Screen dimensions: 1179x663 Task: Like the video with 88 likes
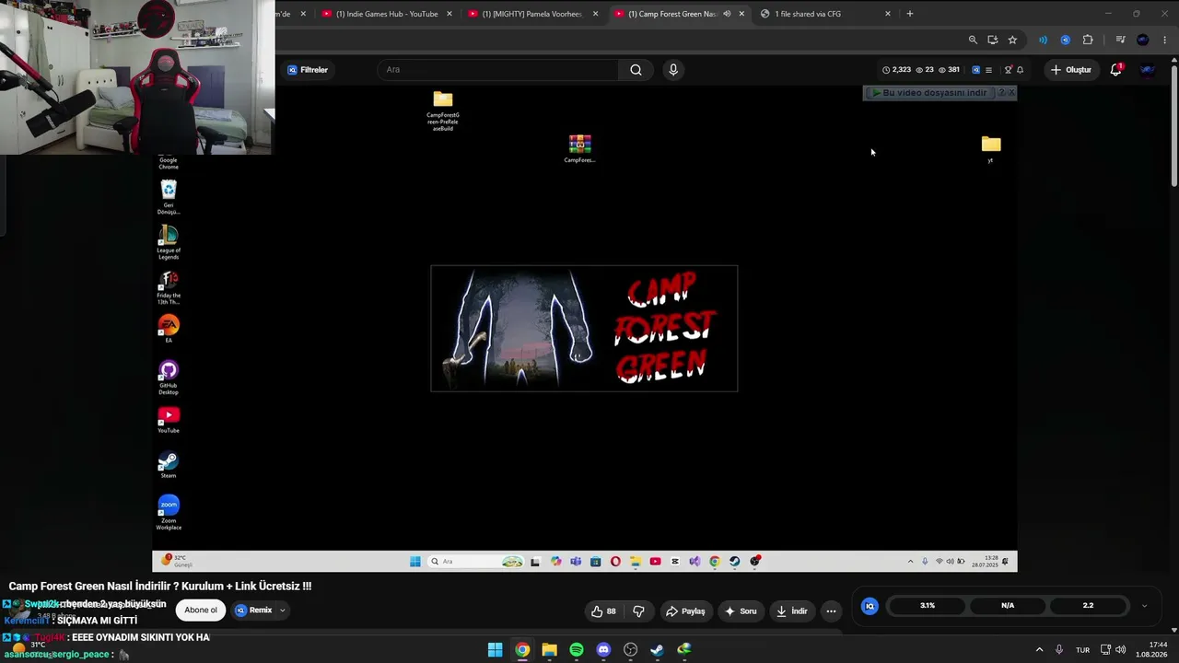pyautogui.click(x=603, y=611)
